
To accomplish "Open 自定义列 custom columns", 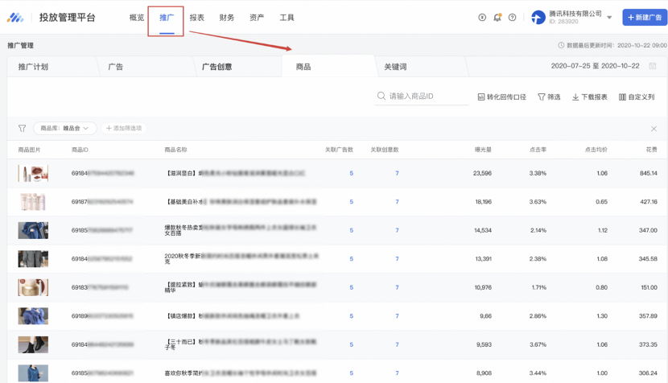I will point(637,97).
